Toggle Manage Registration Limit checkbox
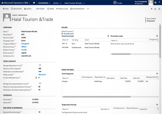Screen dimensions: 162x114 [x=40, y=65]
